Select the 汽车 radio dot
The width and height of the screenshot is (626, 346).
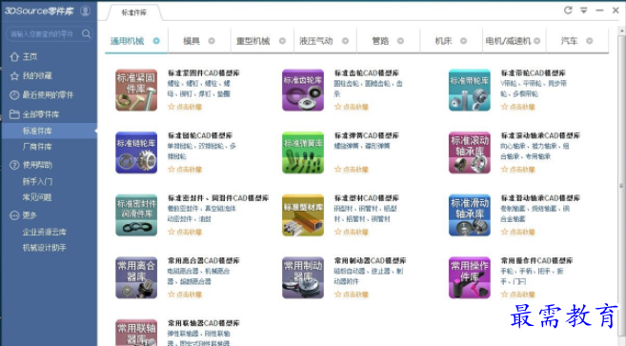589,41
